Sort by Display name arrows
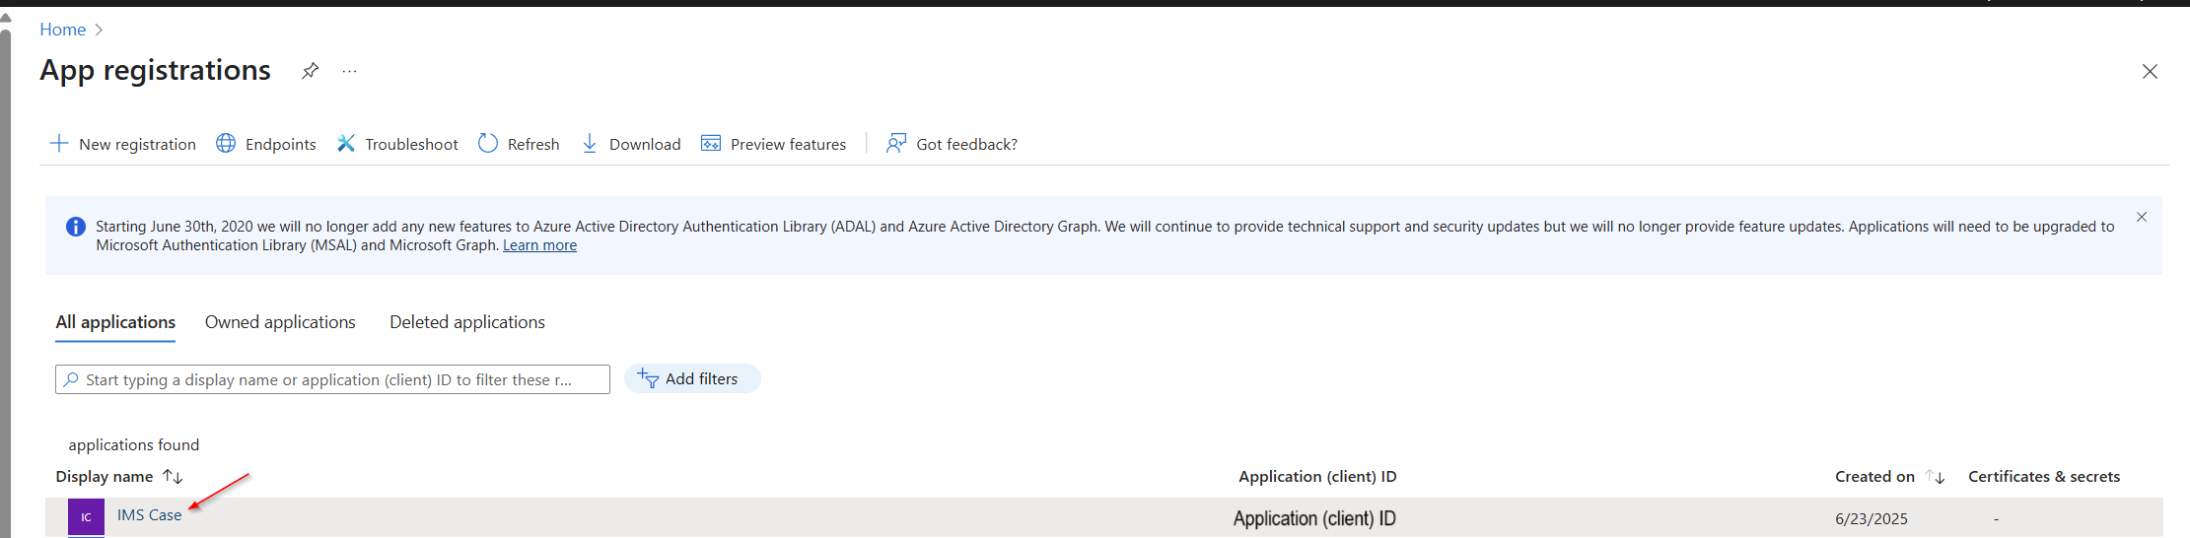This screenshot has height=538, width=2190. coord(173,477)
